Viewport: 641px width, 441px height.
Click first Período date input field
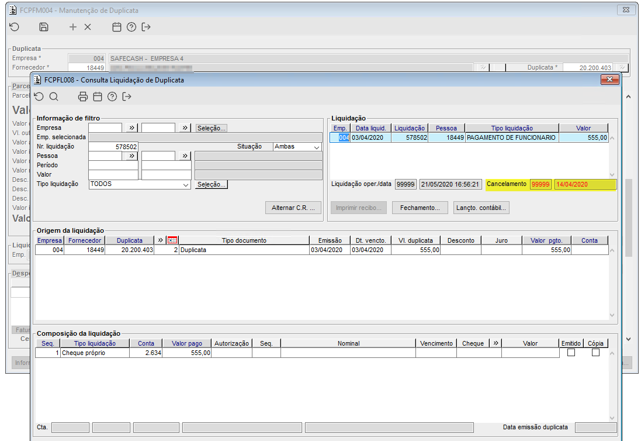[x=113, y=166]
